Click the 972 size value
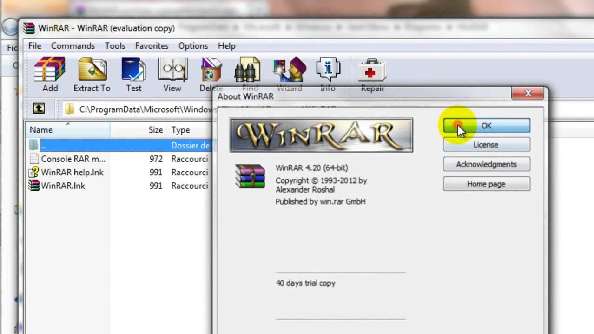594x334 pixels. (x=156, y=159)
